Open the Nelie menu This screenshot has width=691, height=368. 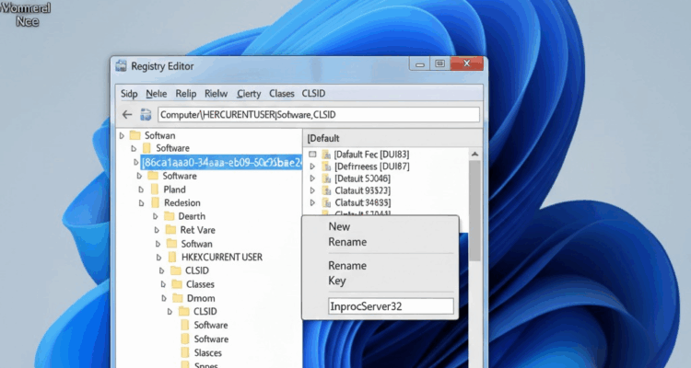click(x=156, y=93)
